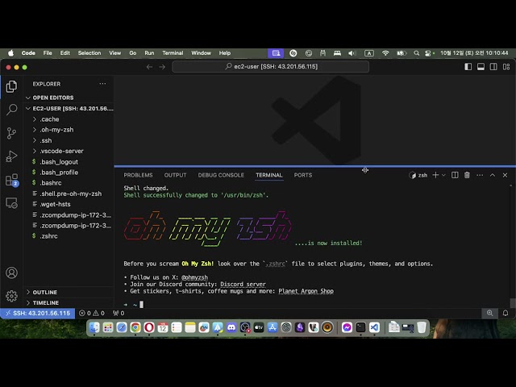Click the Wi-Fi icon in menu bar

385,53
